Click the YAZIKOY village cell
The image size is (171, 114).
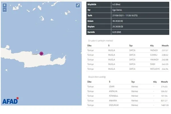click(154, 50)
